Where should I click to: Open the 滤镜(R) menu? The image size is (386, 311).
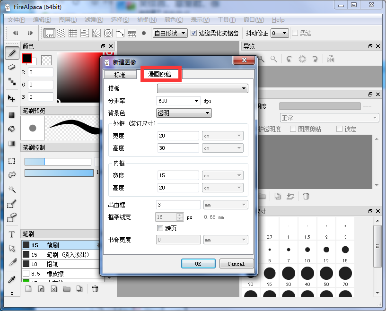pos(94,20)
